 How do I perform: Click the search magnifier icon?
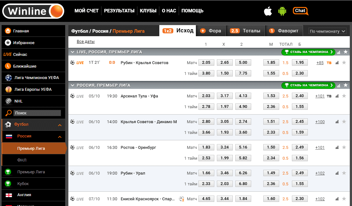[8, 113]
